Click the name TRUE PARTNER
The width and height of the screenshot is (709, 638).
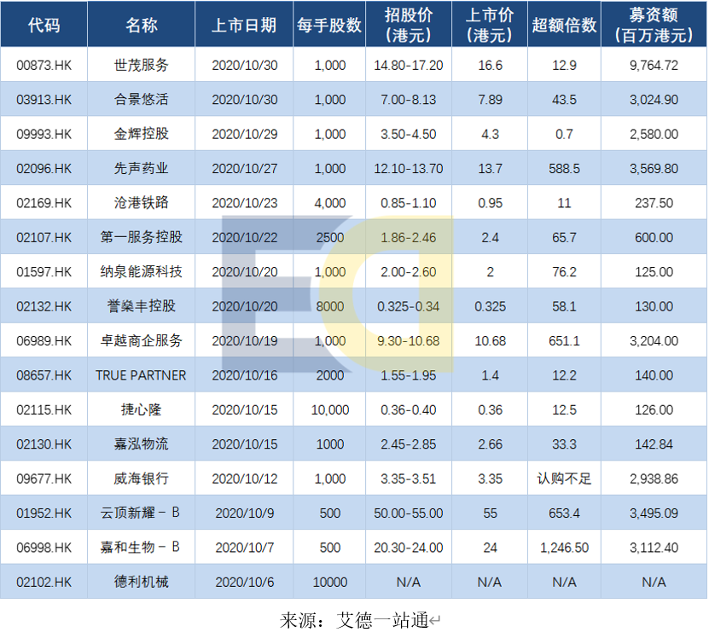(x=141, y=375)
